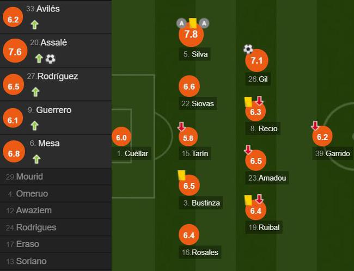Click the yellow card icon above Silva's rating
The width and height of the screenshot is (354, 271).
[x=193, y=23]
